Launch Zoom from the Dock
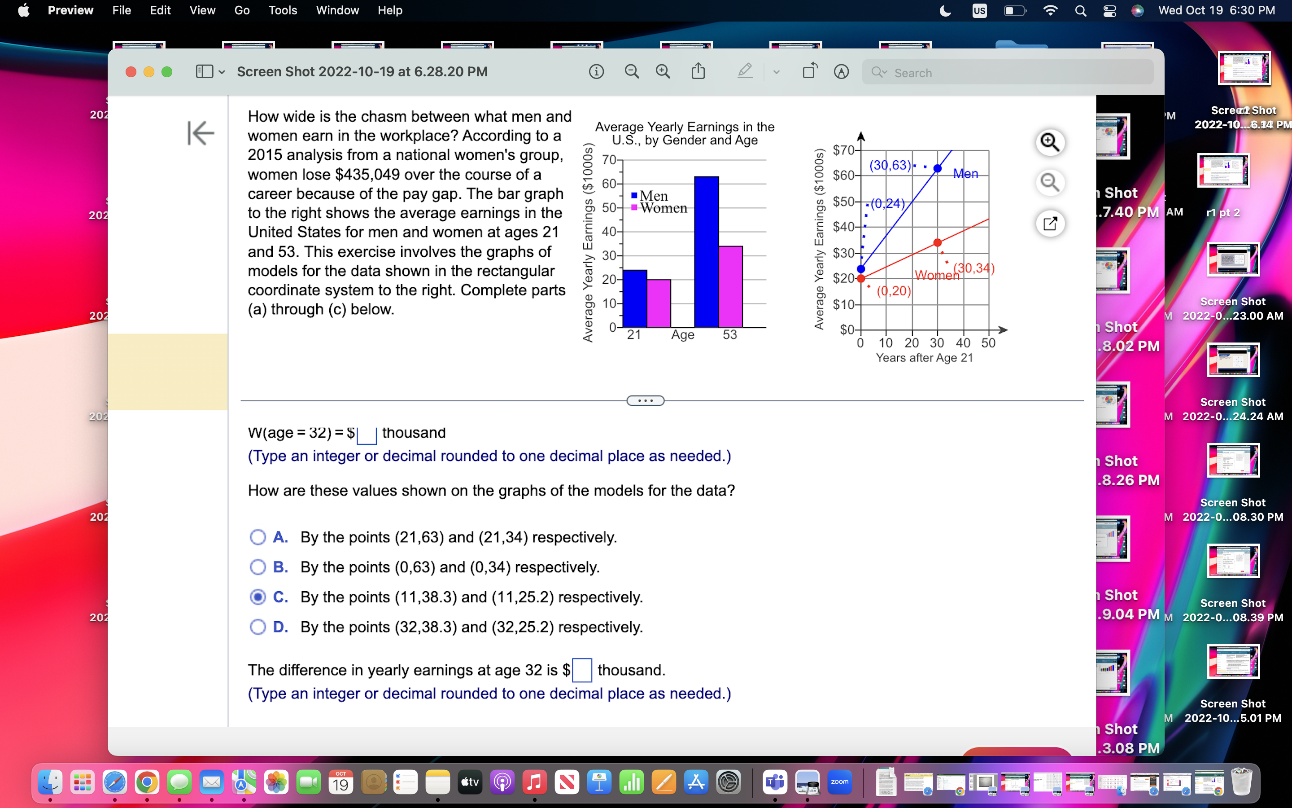 [839, 782]
